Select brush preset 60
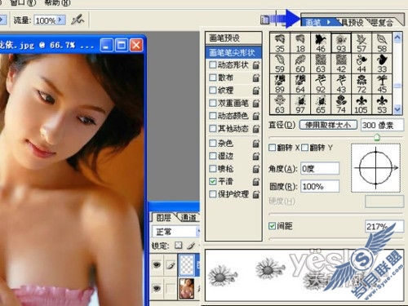The image size is (408, 306). pyautogui.click(x=300, y=63)
